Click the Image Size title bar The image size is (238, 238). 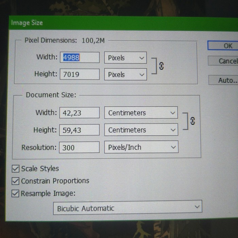102,23
